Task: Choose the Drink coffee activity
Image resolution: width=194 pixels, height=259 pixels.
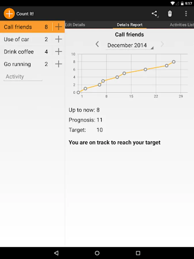Action: point(19,52)
